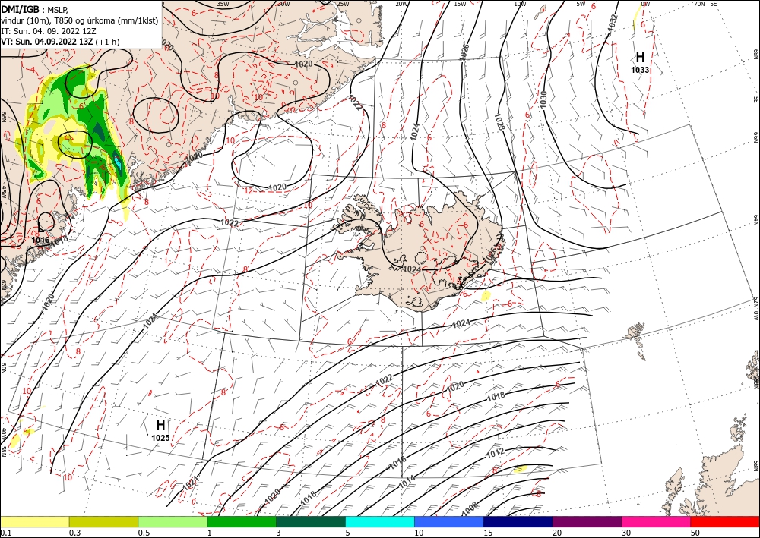760x538 pixels.
Task: Click the 1032 isobar label
Action: (613, 22)
